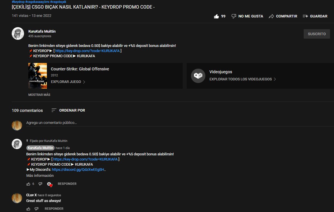Click RESPONDER under pinned comment
Viewport: 334px width, 212px height.
tap(67, 184)
